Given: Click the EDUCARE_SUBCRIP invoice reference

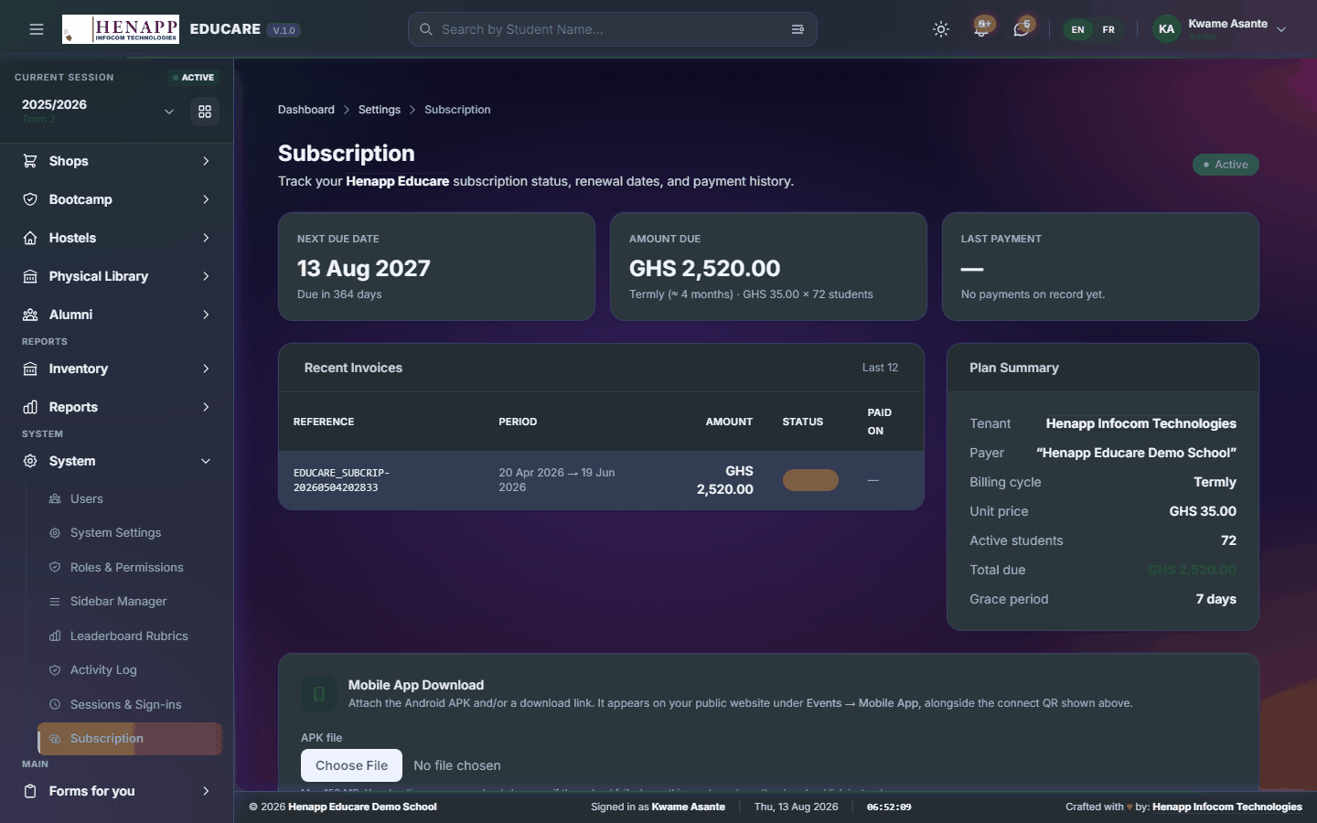Looking at the screenshot, I should coord(342,480).
